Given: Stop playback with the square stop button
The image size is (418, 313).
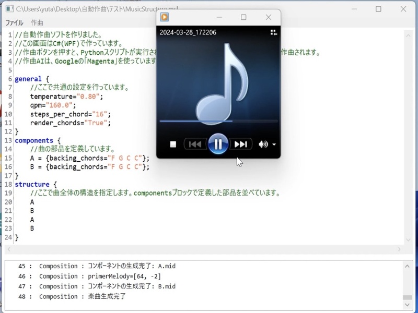Looking at the screenshot, I should (173, 145).
